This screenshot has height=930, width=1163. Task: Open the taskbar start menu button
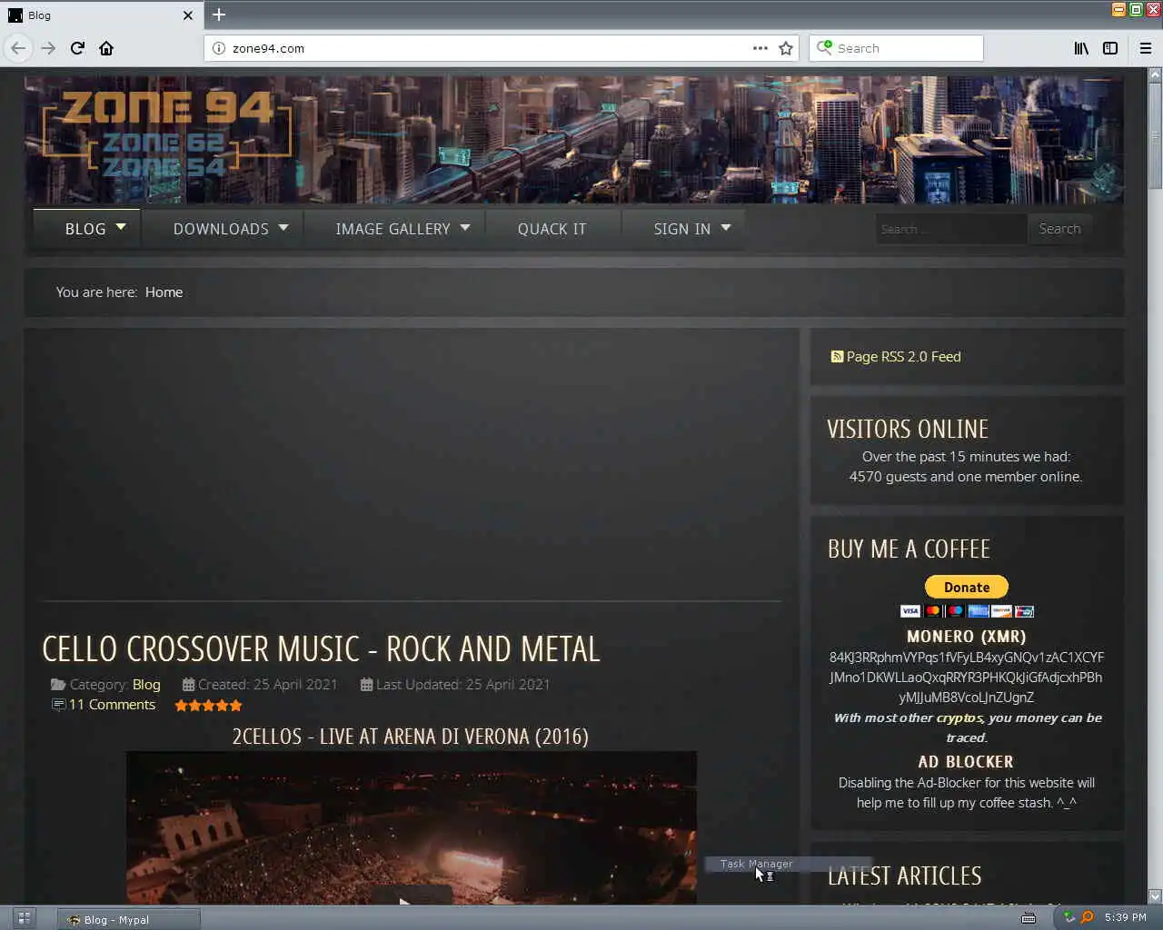tap(25, 918)
